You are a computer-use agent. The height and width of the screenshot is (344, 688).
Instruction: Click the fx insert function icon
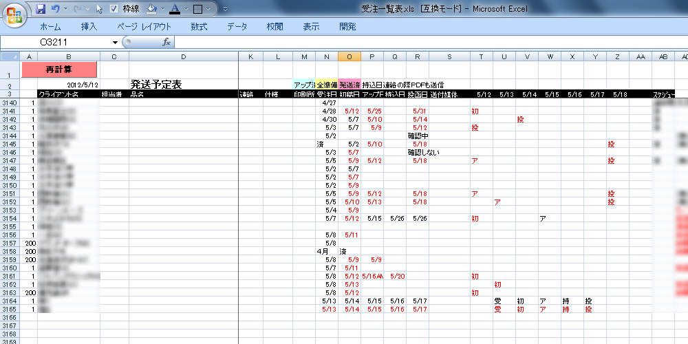pyautogui.click(x=166, y=42)
